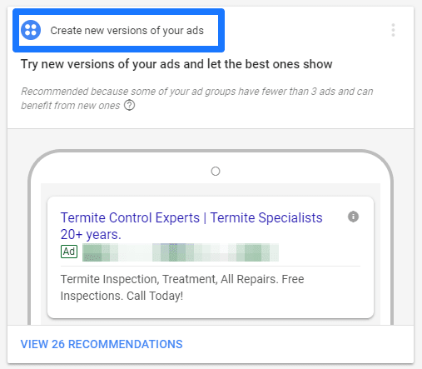The image size is (422, 369).
Task: Click the 20+ years headline line
Action: coord(91,235)
